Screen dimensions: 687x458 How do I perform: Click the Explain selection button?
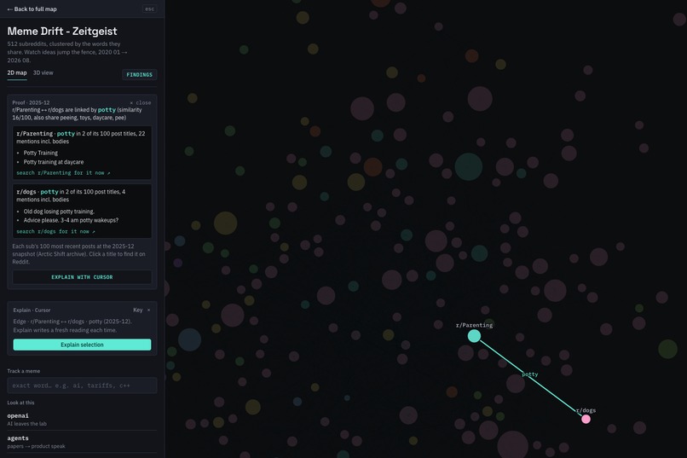click(82, 345)
